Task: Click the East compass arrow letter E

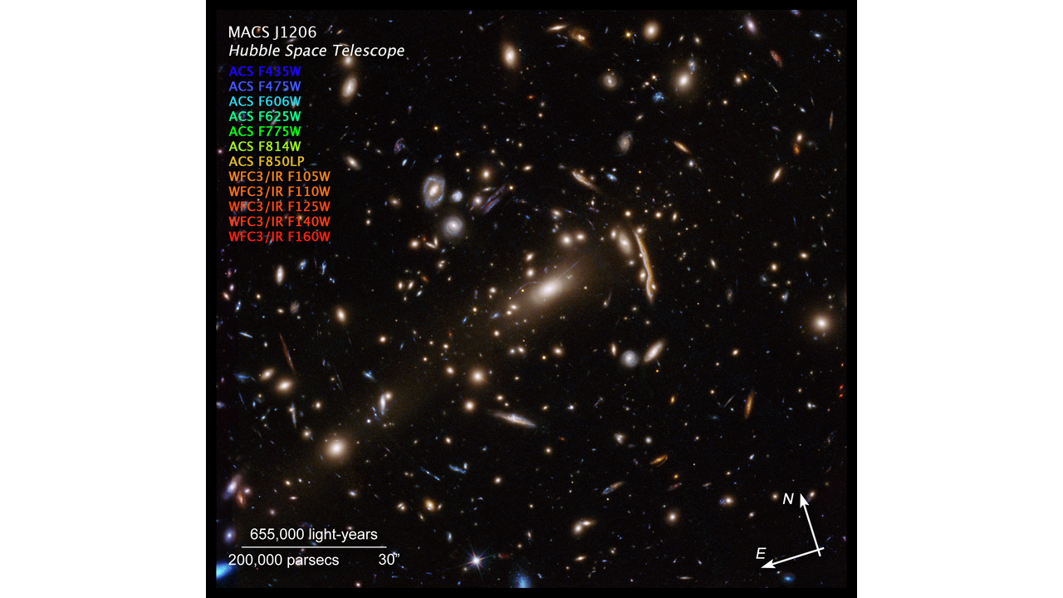Action: [761, 553]
